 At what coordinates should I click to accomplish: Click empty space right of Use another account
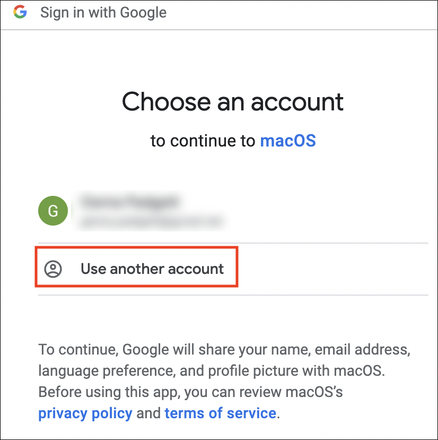pos(333,269)
